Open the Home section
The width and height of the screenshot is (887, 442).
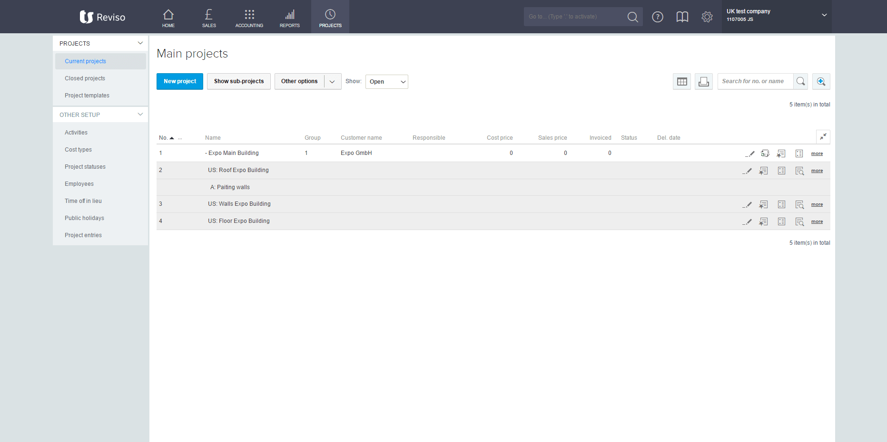point(168,17)
